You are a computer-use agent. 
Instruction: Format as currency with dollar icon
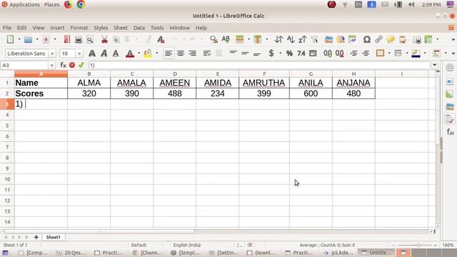tap(271, 54)
